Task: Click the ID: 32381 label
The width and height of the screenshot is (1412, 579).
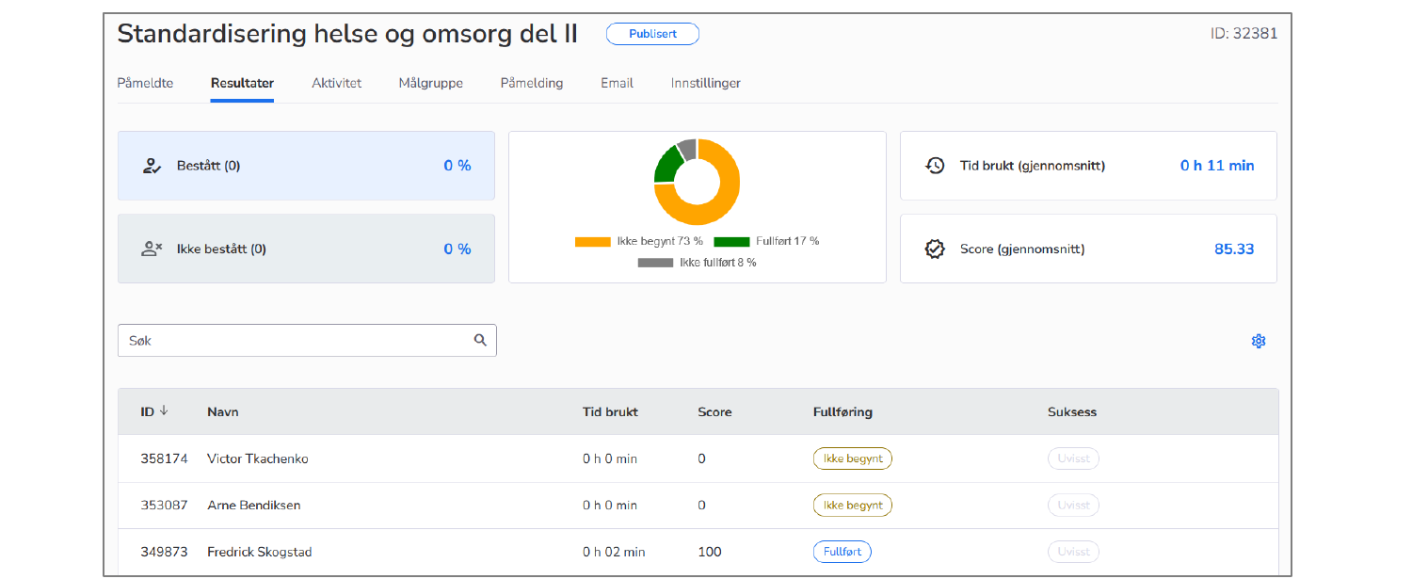Action: point(1244,34)
